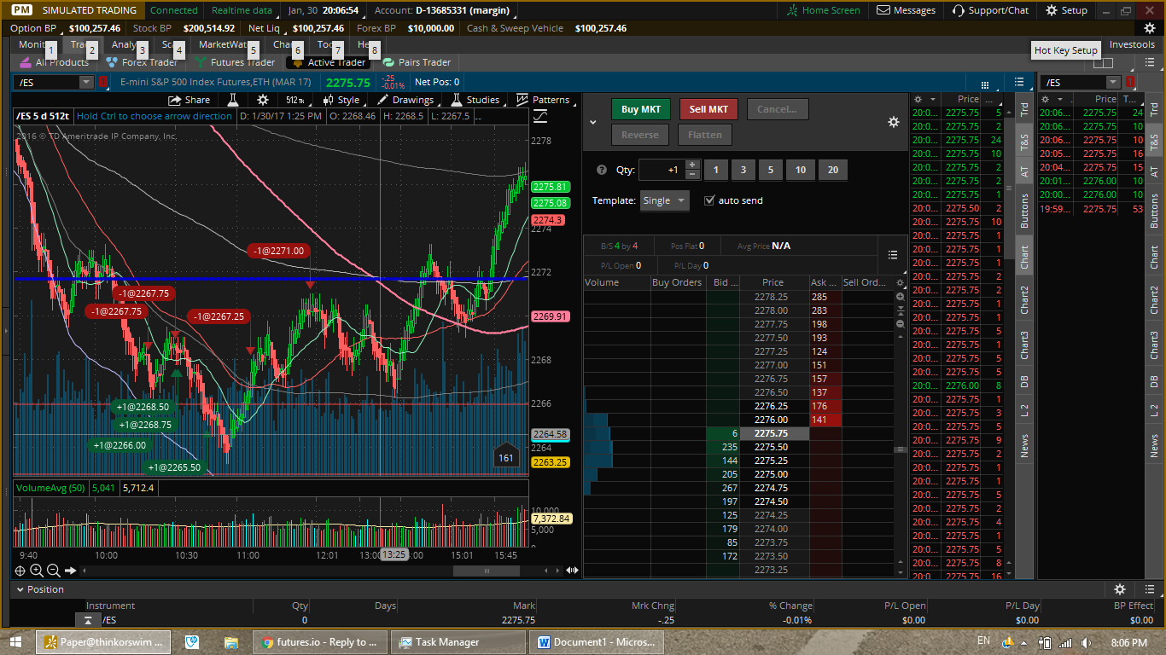Screen dimensions: 1166x655
Task: Expand the /ES symbol dropdown in right panel
Action: pyautogui.click(x=1113, y=82)
